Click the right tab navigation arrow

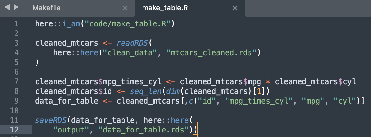point(16,7)
